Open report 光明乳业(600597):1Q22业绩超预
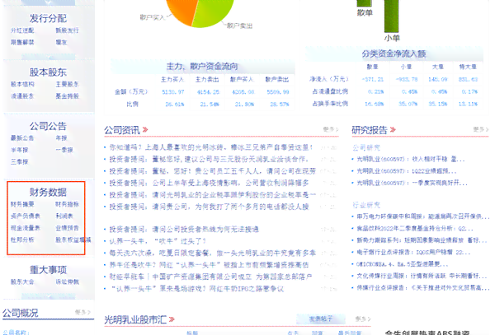This screenshot has width=495, height=335. (407, 171)
